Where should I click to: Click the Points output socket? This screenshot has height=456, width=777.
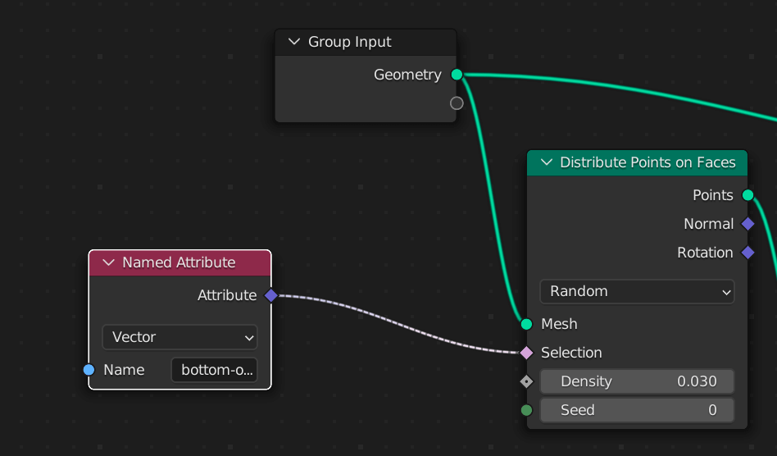(747, 195)
